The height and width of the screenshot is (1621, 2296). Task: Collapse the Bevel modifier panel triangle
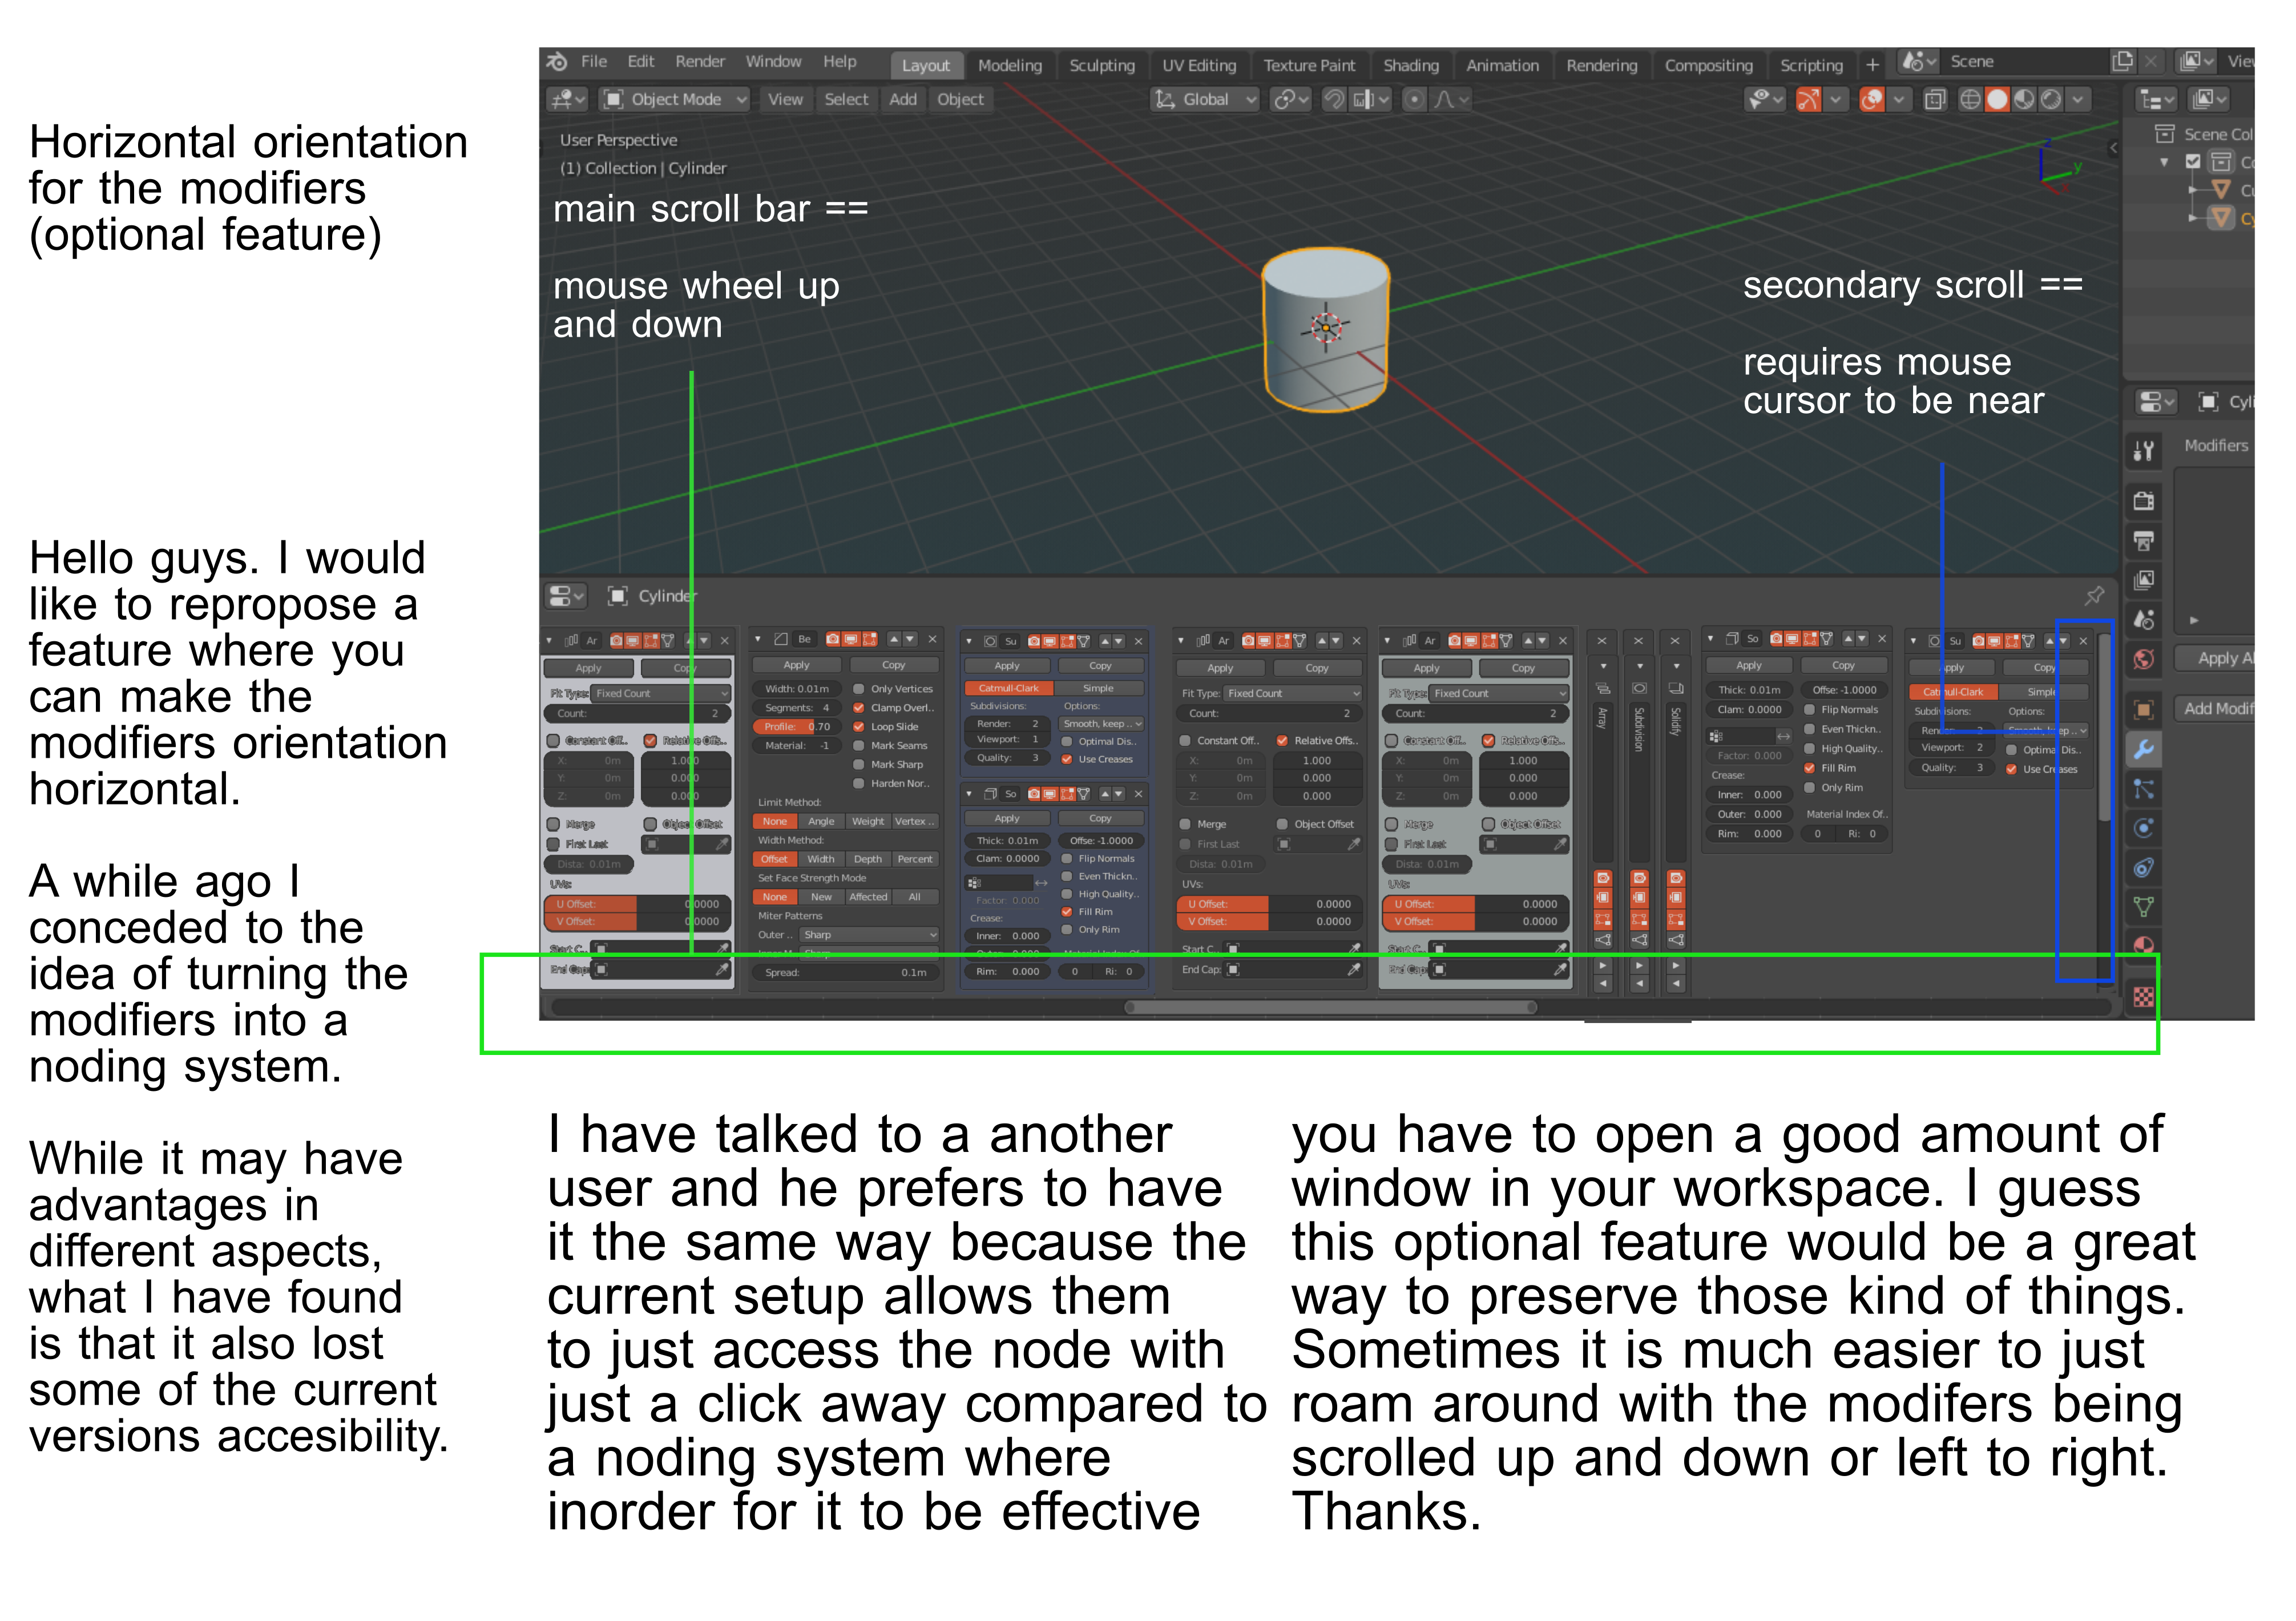(758, 639)
